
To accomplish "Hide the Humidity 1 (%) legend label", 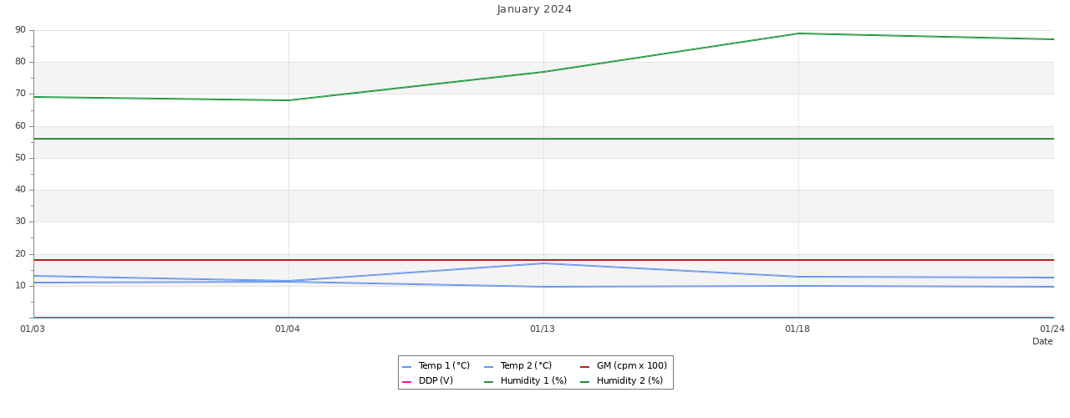I will tap(533, 381).
